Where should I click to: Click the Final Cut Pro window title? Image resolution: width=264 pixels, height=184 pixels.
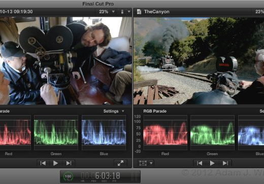tap(98, 4)
